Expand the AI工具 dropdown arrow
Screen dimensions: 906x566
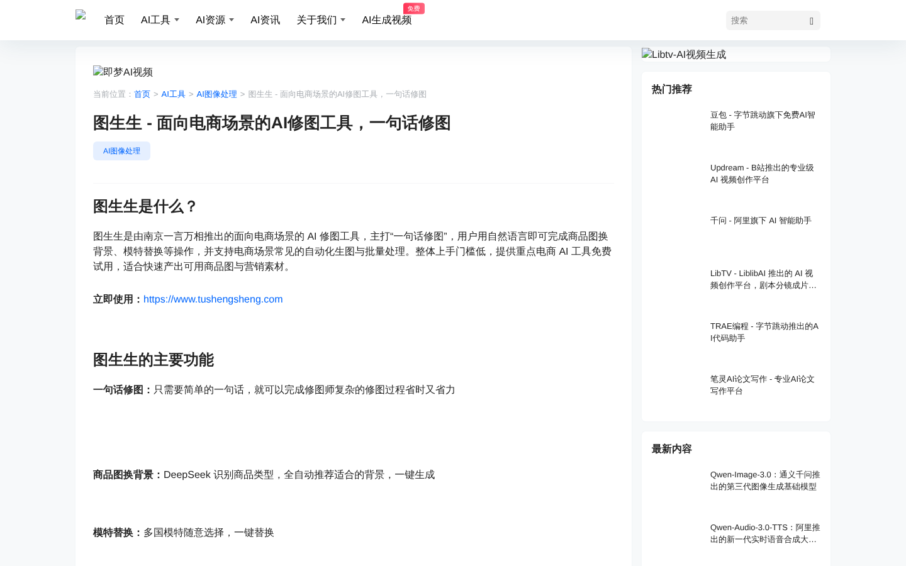pos(177,20)
